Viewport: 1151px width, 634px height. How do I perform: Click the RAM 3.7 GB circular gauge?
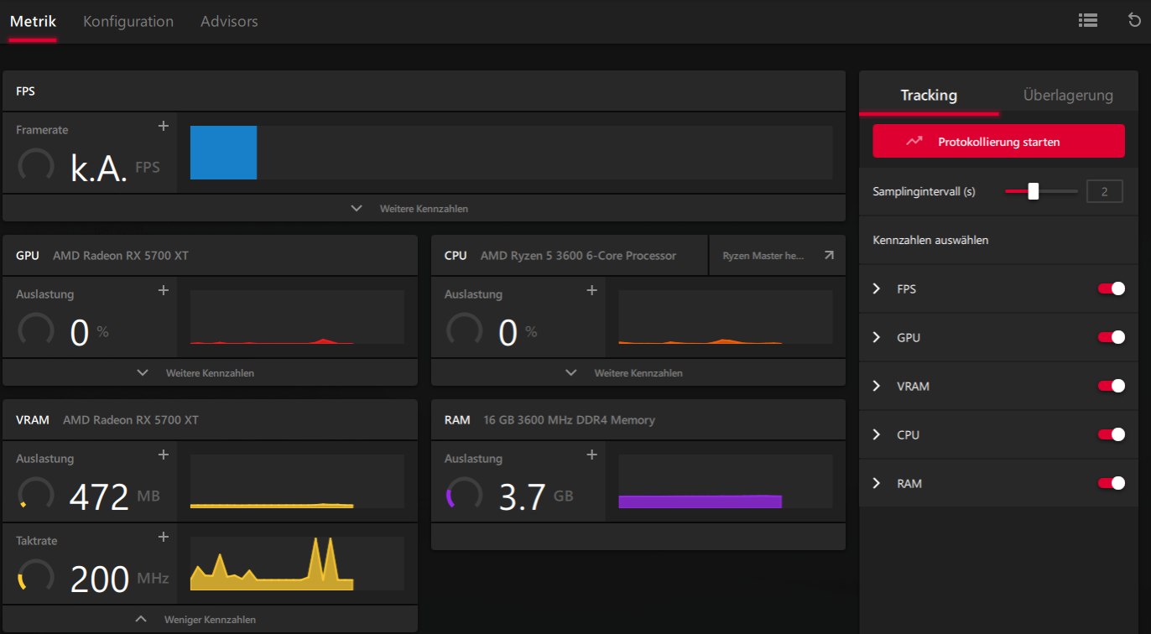(464, 496)
